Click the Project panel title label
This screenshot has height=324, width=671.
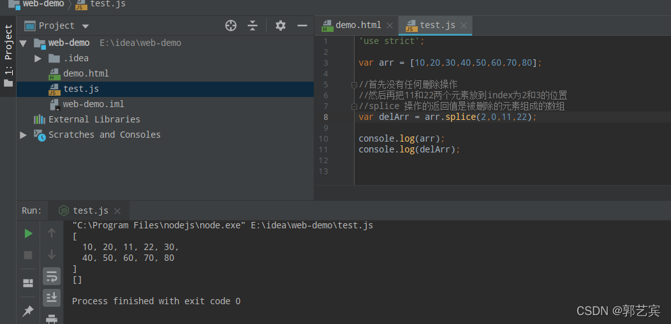pos(57,26)
